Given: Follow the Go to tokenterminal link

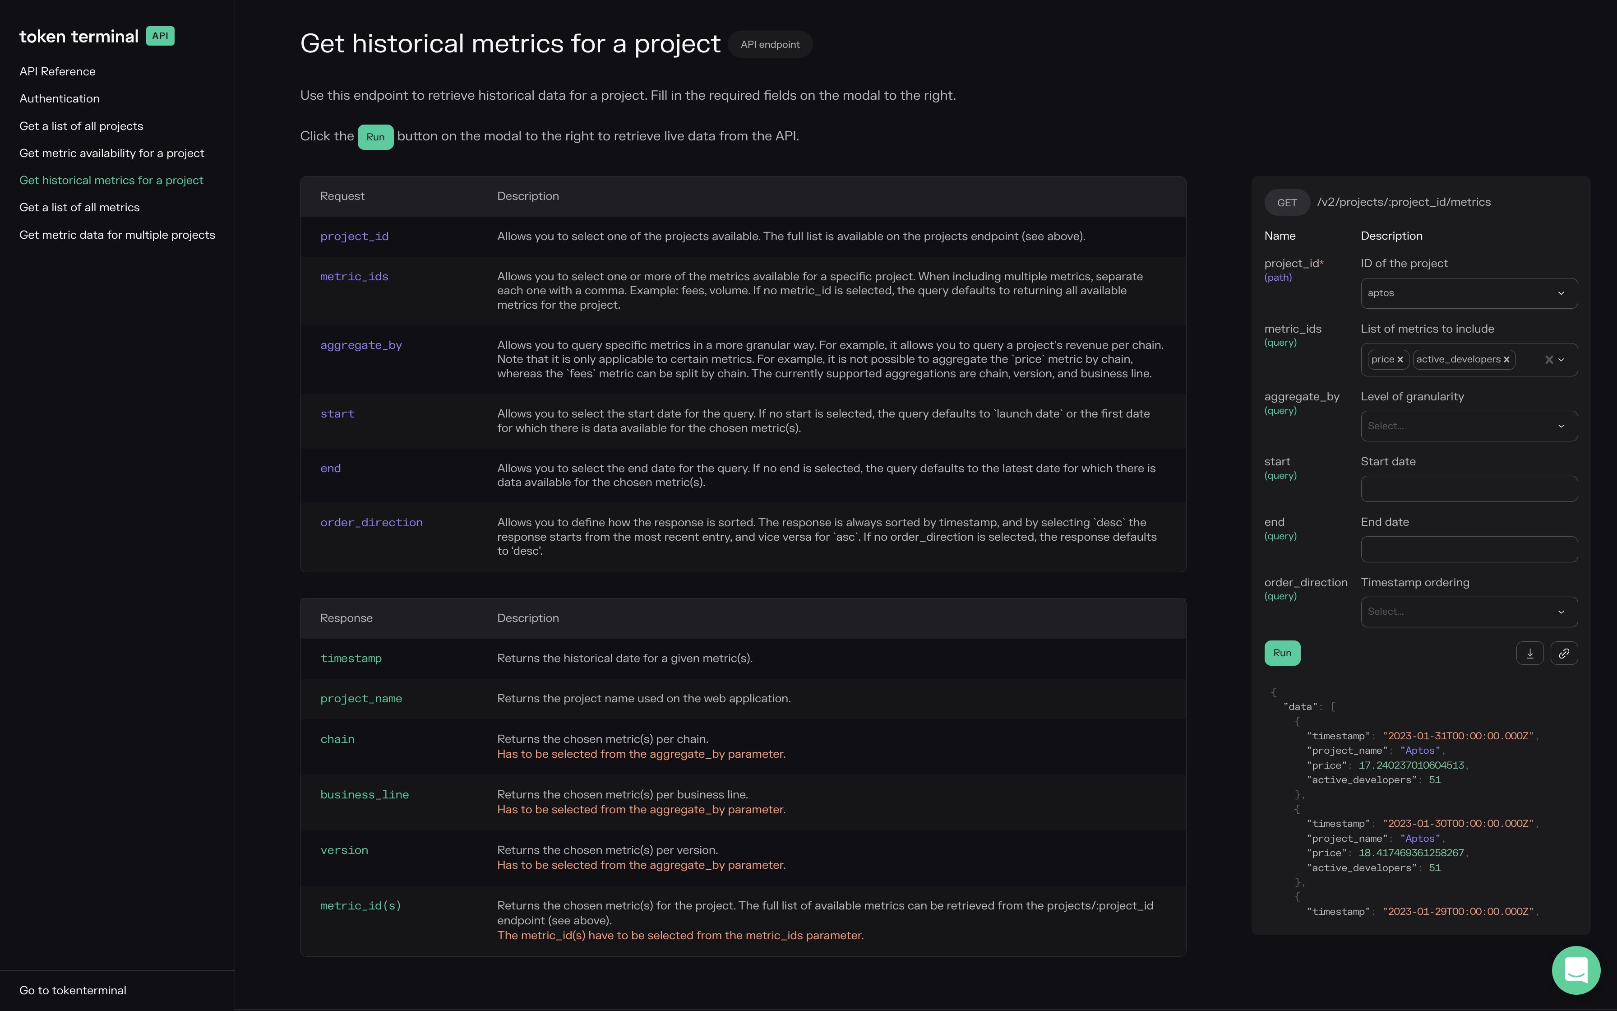Looking at the screenshot, I should tap(73, 990).
